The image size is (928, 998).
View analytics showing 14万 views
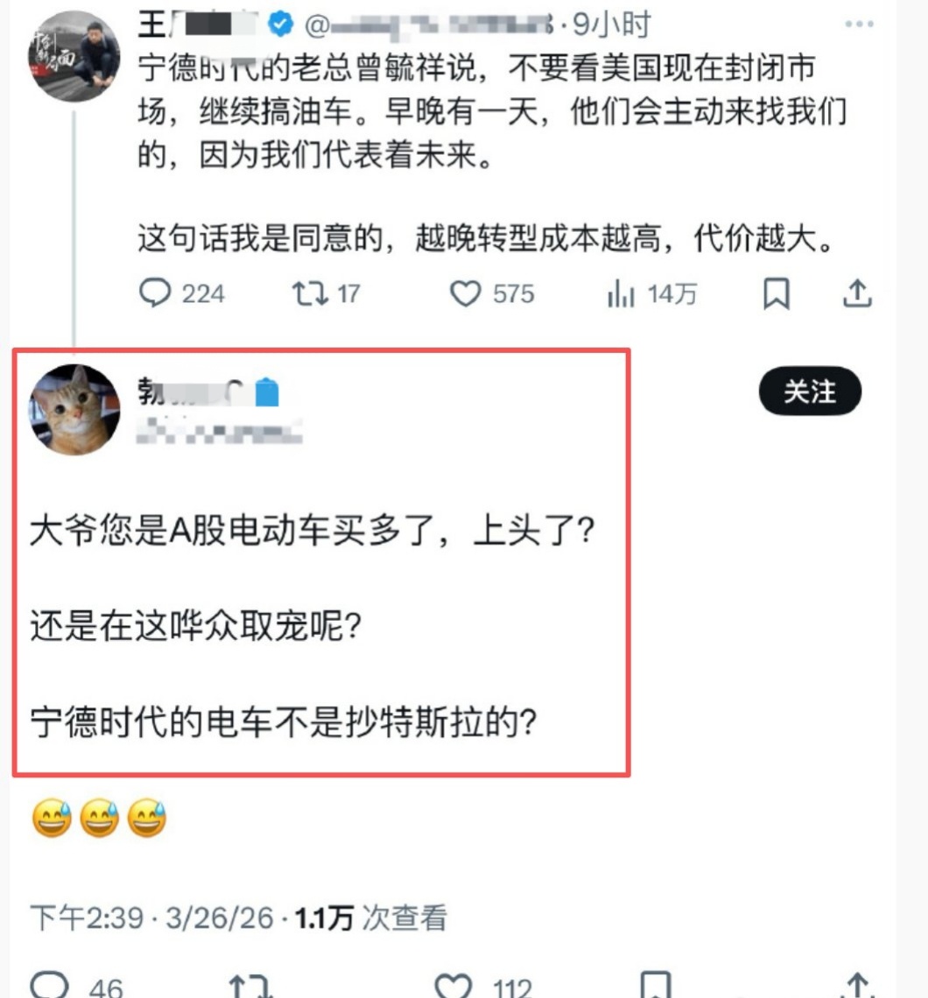pos(651,293)
